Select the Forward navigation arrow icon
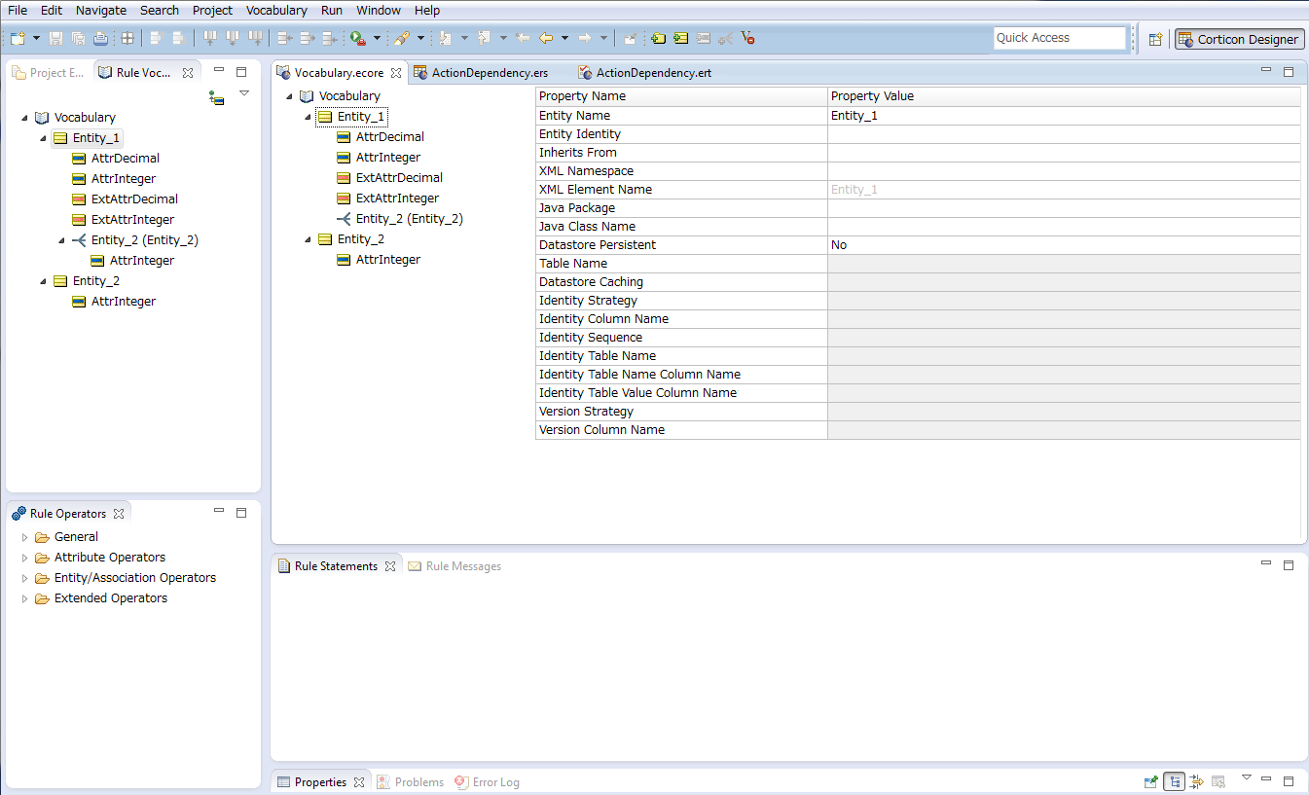Viewport: 1309px width, 795px height. click(584, 38)
